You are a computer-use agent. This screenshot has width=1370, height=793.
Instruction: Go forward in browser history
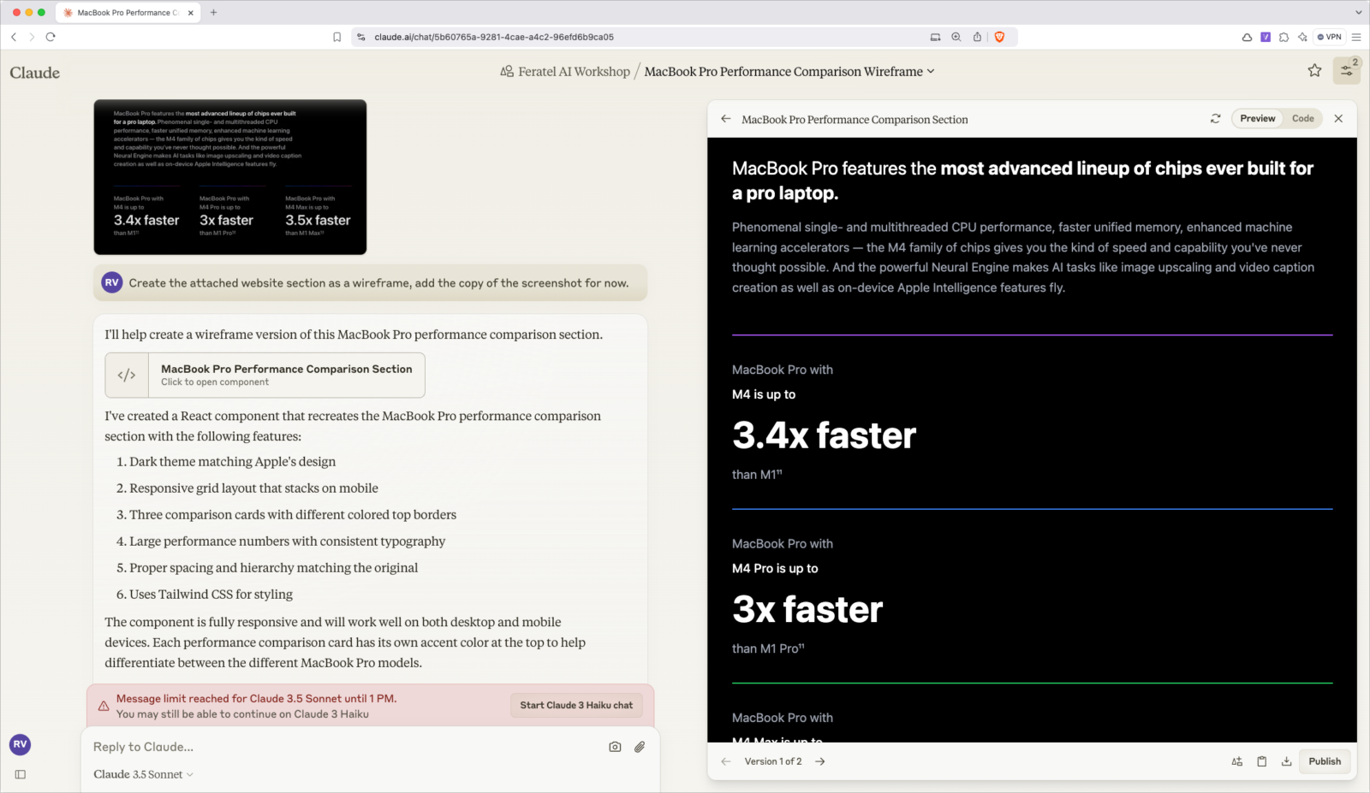pos(32,37)
